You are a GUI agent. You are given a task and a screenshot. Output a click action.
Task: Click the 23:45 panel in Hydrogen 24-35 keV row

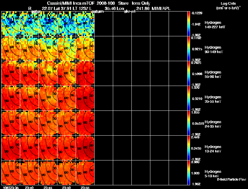point(48,123)
